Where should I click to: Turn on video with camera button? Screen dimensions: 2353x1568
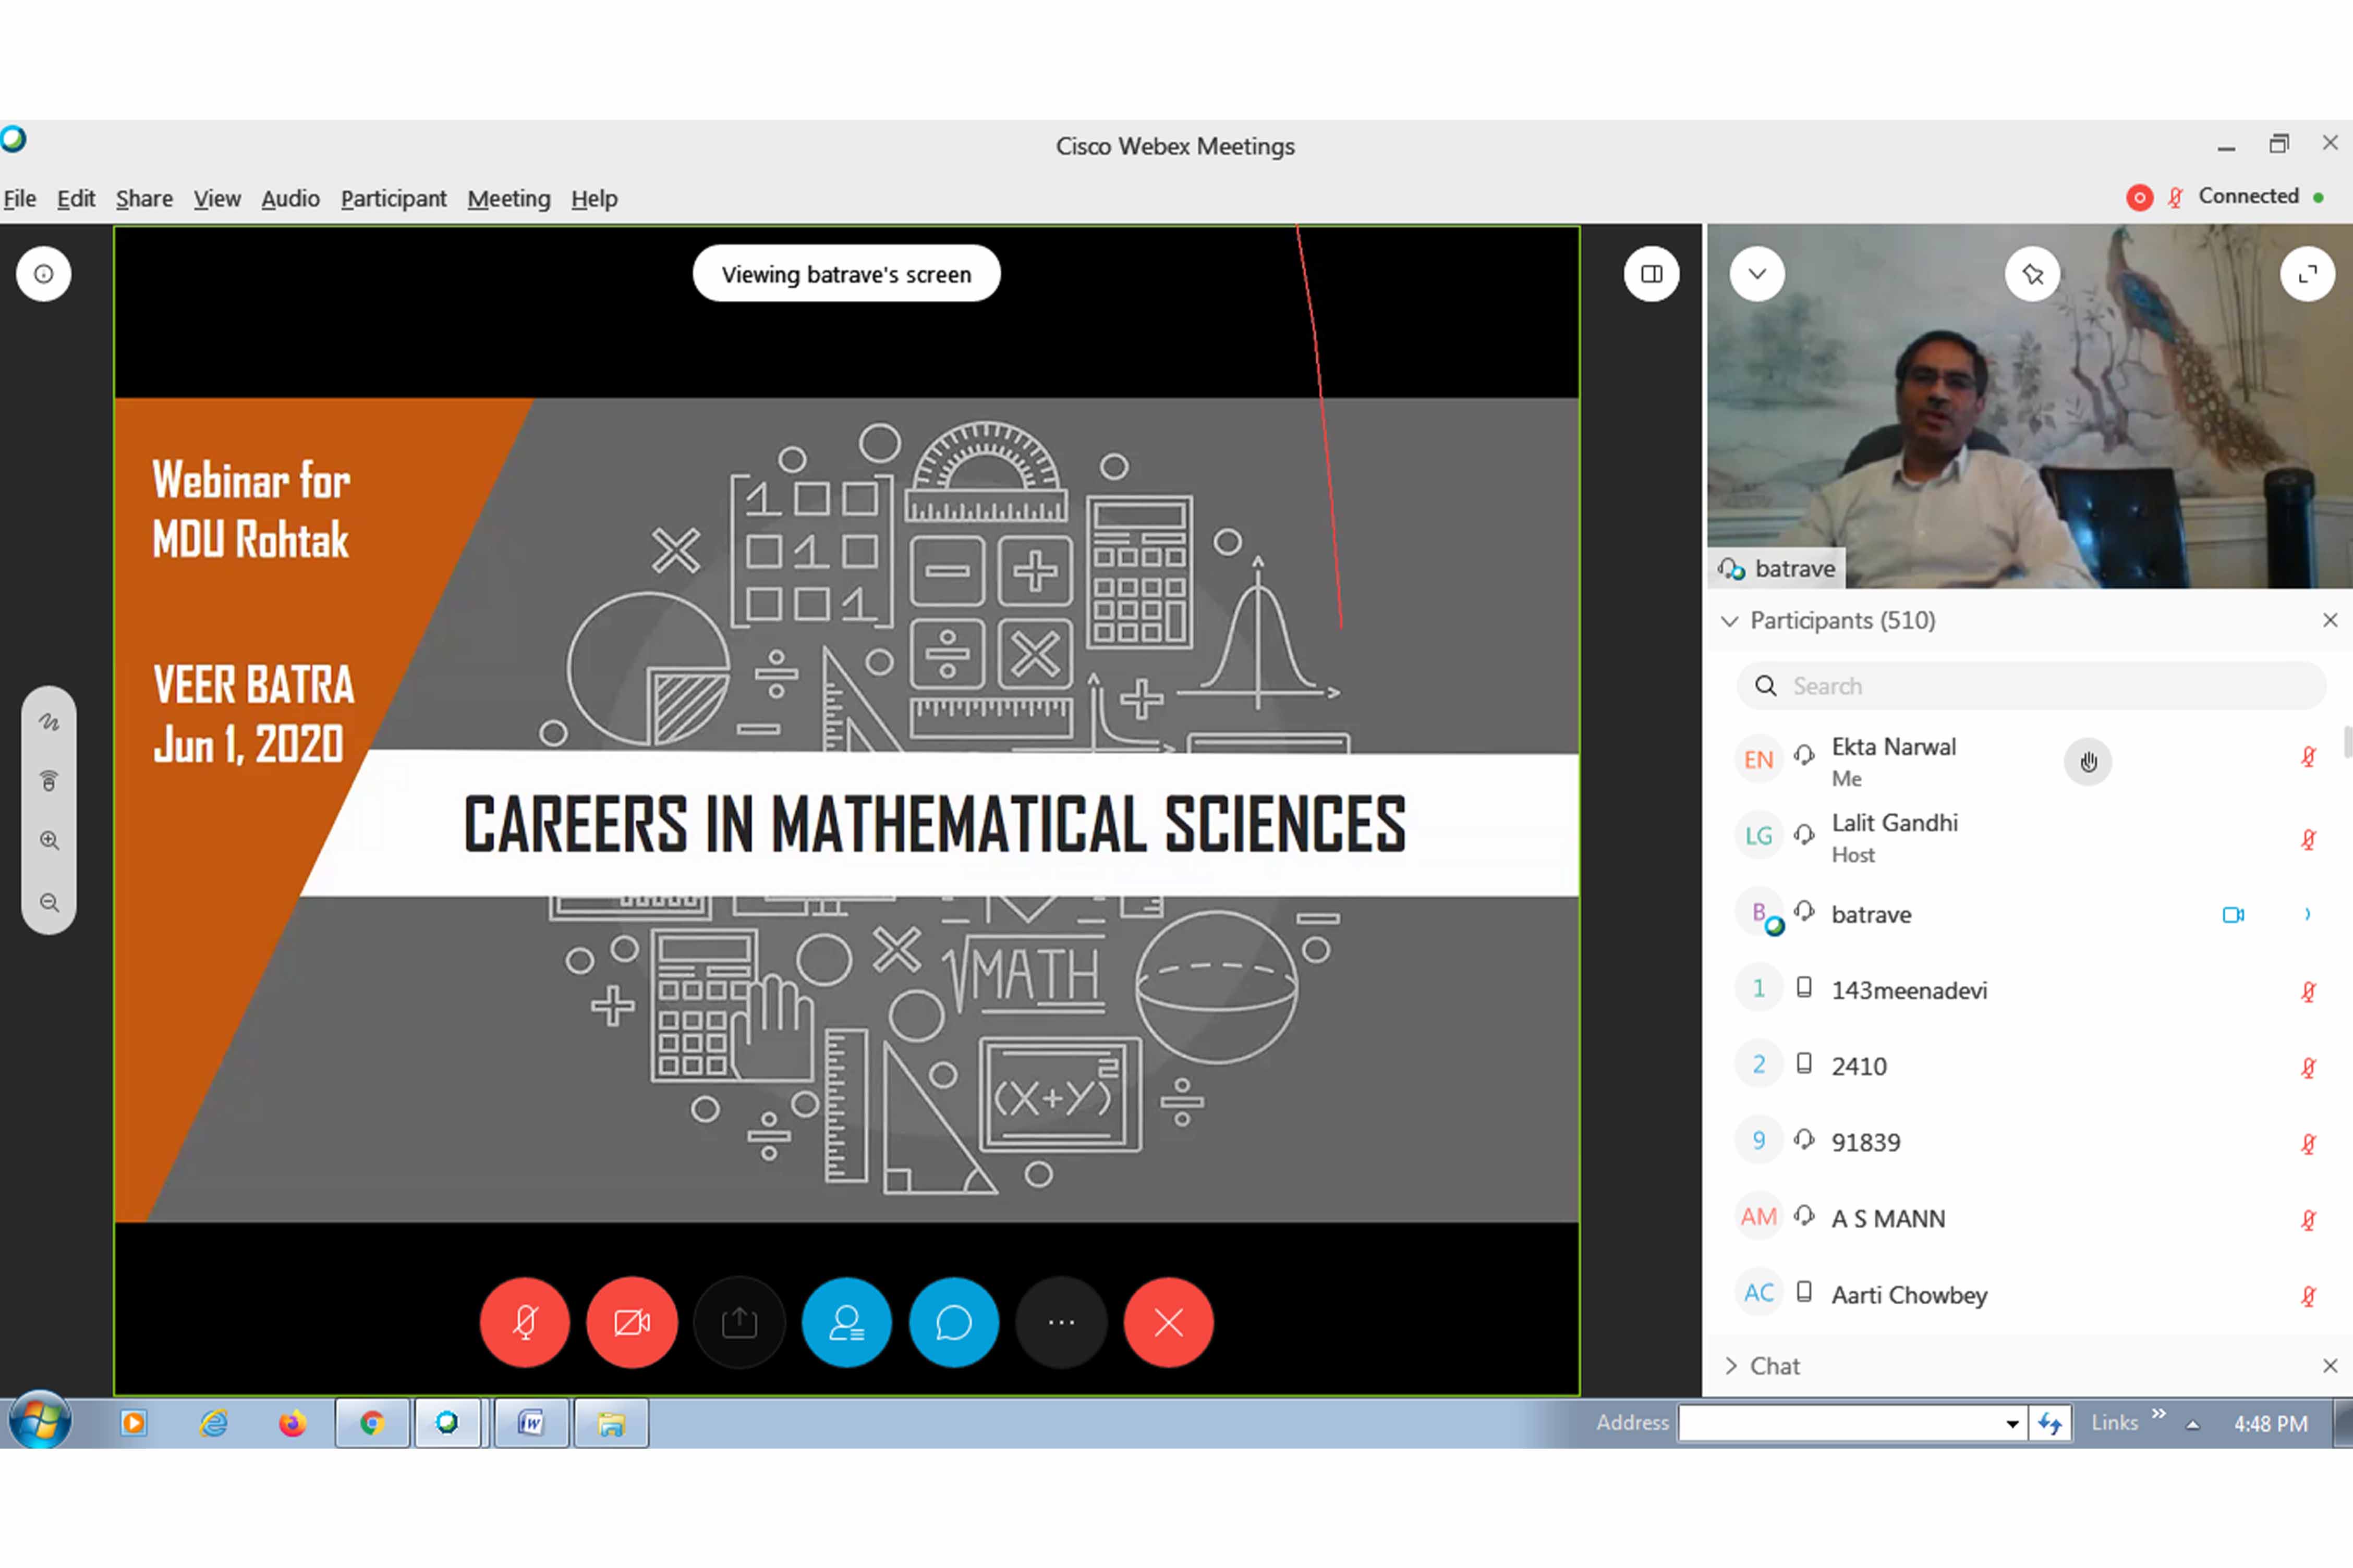coord(631,1322)
